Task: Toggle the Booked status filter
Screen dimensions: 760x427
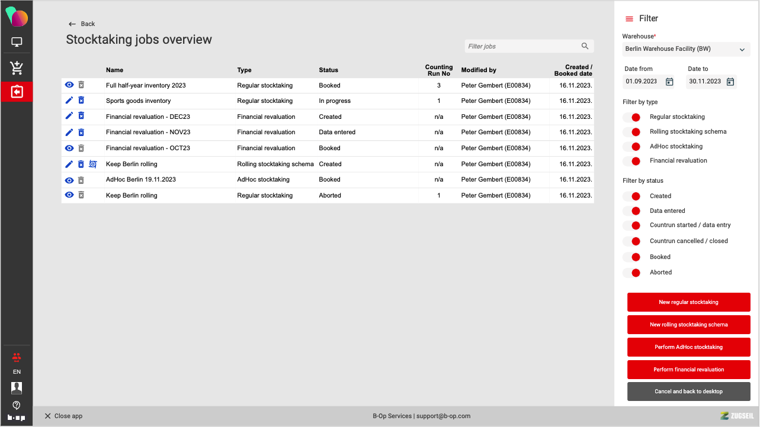Action: tap(632, 257)
